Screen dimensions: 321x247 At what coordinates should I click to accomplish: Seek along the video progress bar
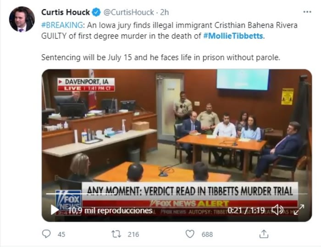coord(177,194)
